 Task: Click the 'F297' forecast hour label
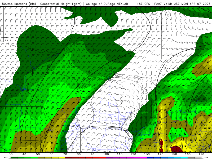pyautogui.click(x=158, y=4)
